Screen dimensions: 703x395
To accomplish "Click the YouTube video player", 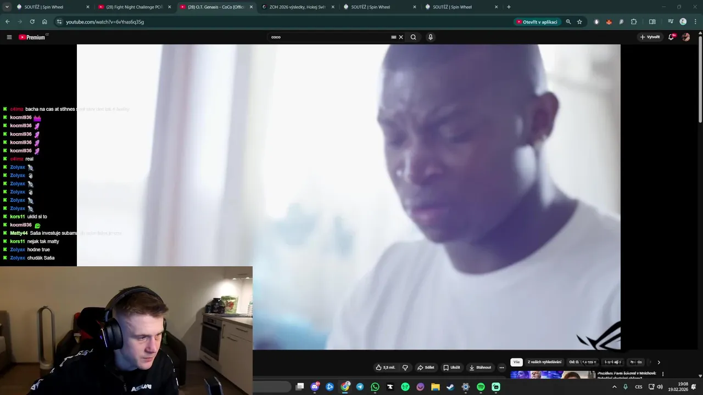I will pyautogui.click(x=349, y=196).
